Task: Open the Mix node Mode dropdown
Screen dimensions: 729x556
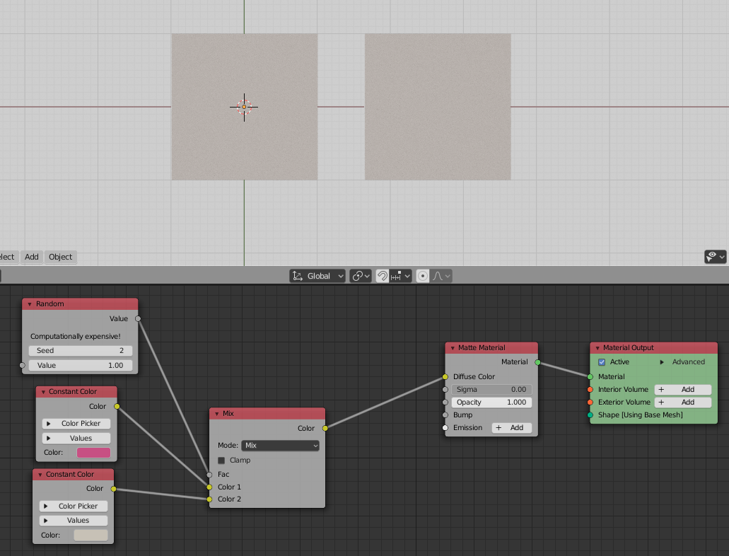Action: pos(281,446)
